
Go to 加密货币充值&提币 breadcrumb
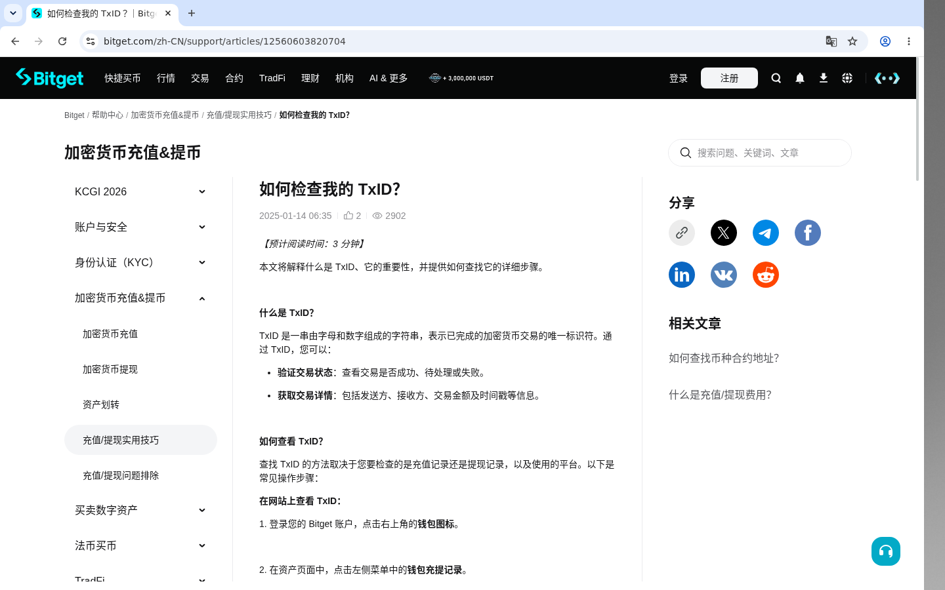pos(165,115)
